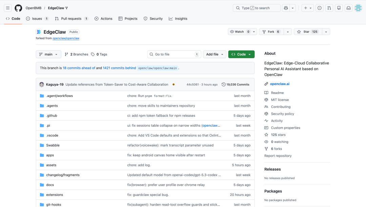Star the EdgeClaw repository
This screenshot has height=207, width=366.
(306, 32)
